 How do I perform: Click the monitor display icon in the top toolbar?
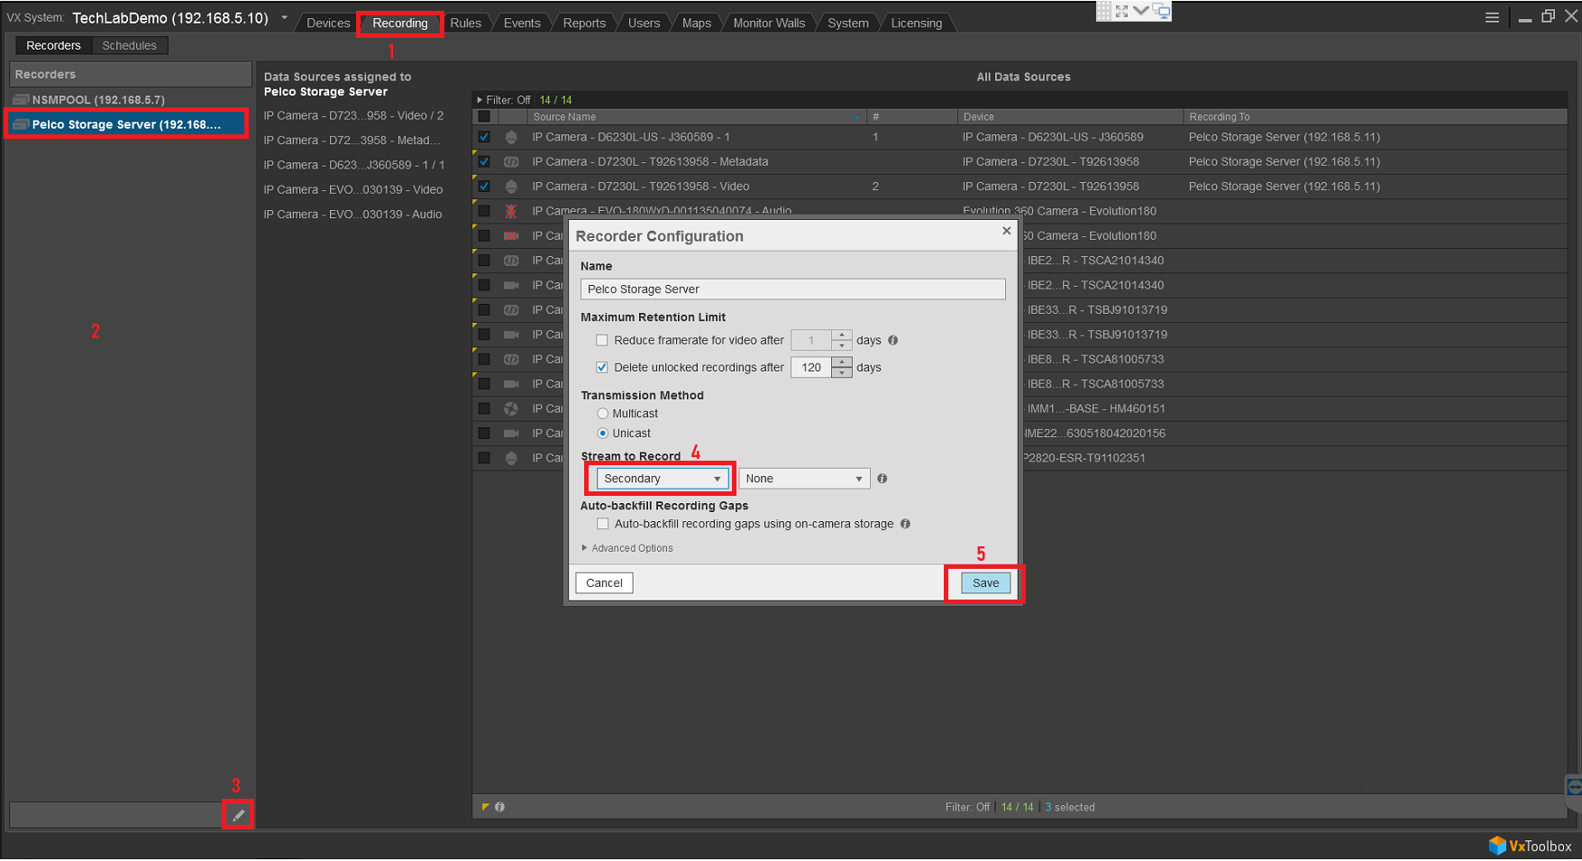(x=1162, y=12)
